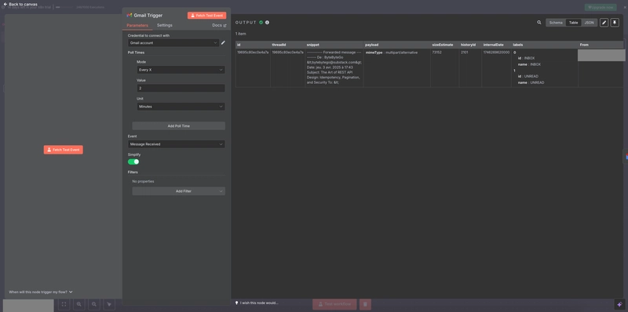Screen dimensions: 628x312
Task: Click the search icon in the output panel
Action: 539,23
